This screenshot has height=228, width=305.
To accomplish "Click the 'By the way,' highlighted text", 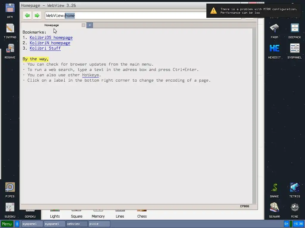I will 36,59.
